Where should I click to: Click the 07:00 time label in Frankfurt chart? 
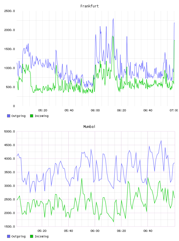(174, 110)
